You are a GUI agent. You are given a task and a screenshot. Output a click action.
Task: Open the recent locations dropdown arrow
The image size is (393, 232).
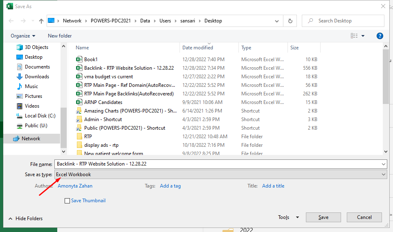[x=33, y=21]
